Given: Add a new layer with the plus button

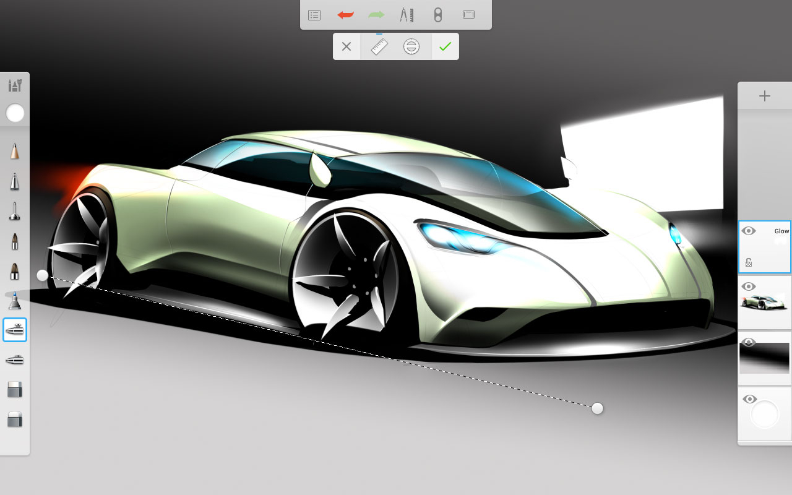Looking at the screenshot, I should click(764, 96).
